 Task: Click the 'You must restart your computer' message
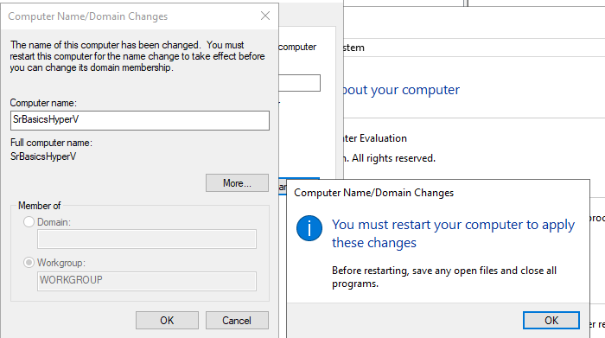coord(454,233)
